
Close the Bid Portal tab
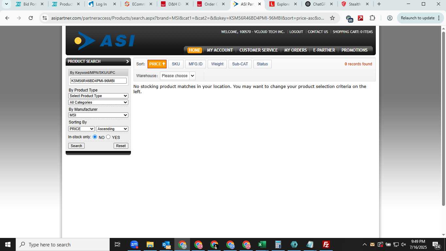tap(42, 4)
